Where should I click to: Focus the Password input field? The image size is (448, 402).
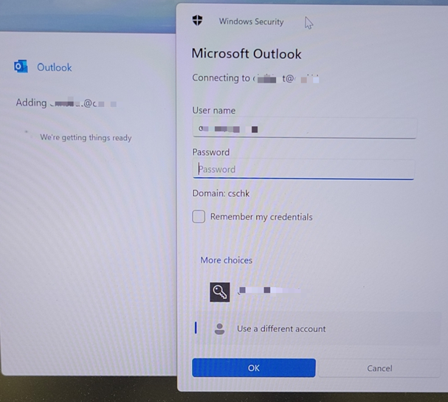(x=303, y=170)
